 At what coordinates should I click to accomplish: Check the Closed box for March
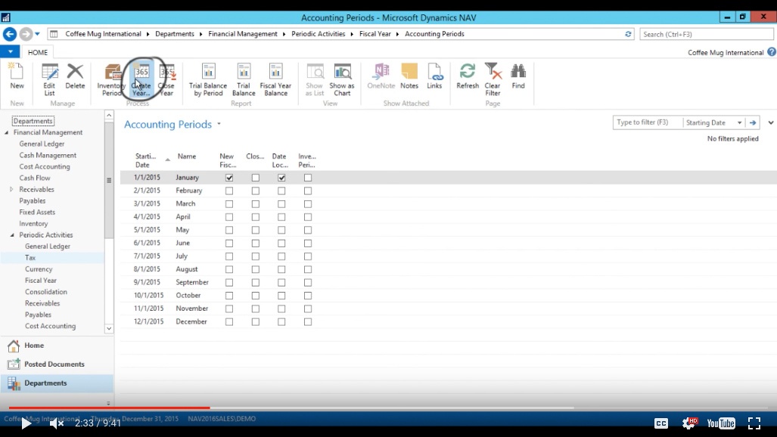255,203
